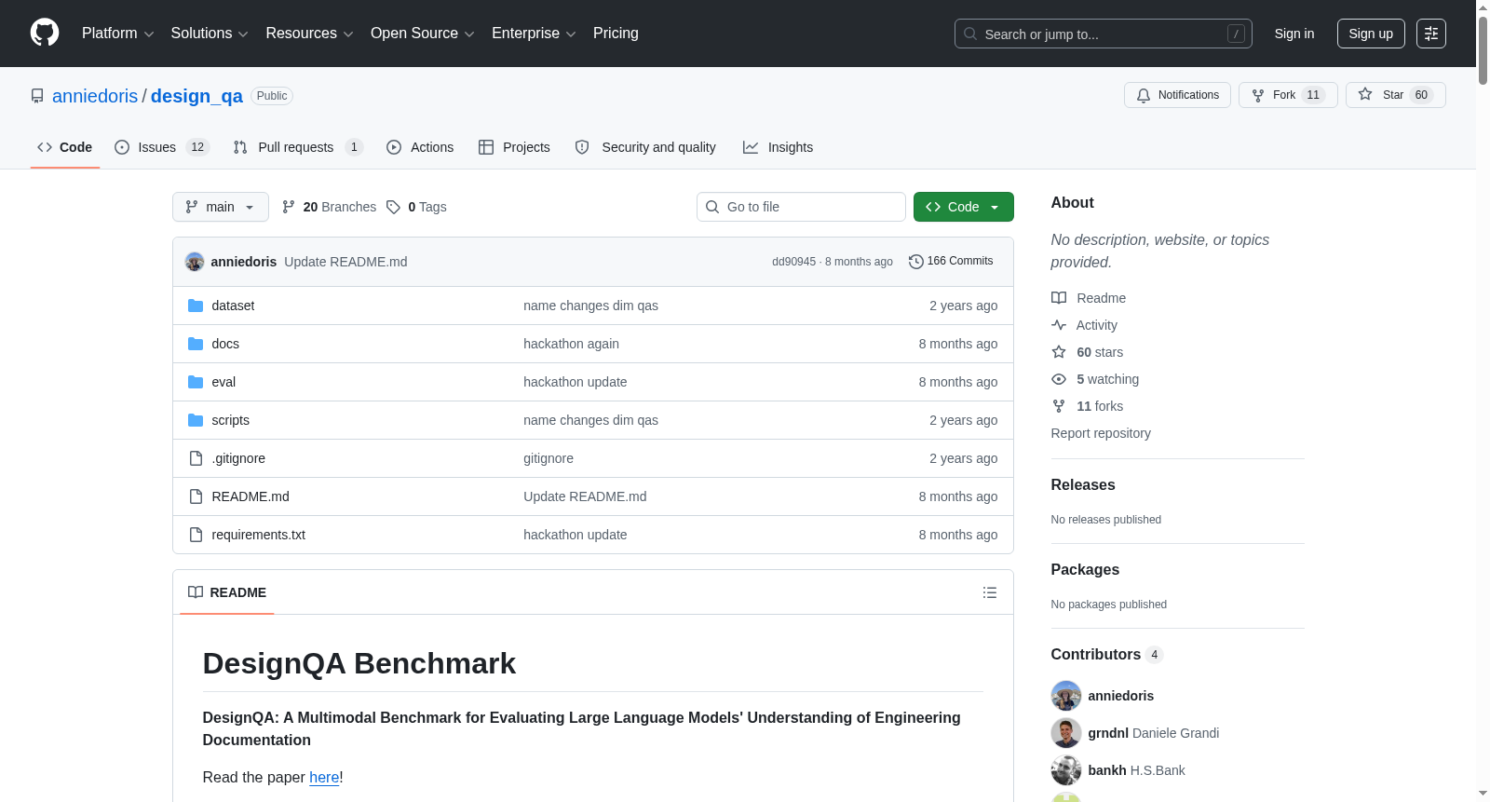The image size is (1490, 802).
Task: Click the eye icon beside 5 watching
Action: click(1059, 379)
